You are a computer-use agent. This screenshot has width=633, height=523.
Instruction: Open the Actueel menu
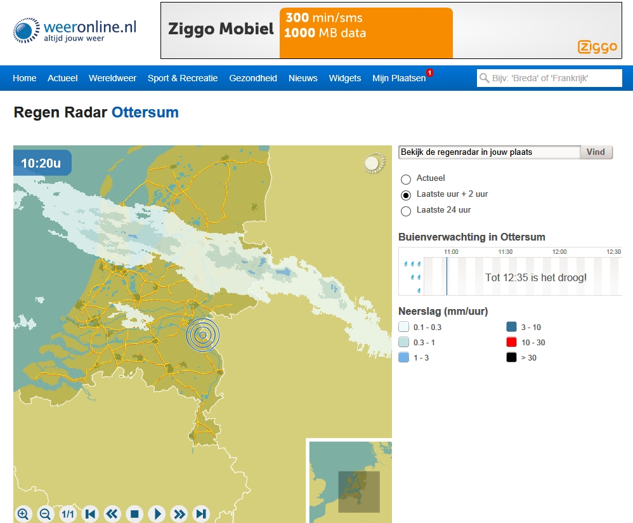click(63, 78)
